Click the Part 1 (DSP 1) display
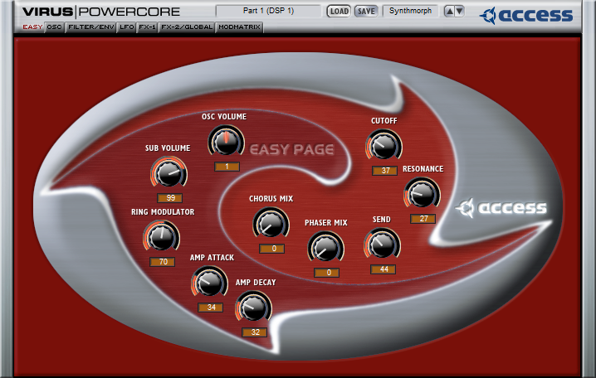Screen dimensions: 596x378 click(267, 12)
